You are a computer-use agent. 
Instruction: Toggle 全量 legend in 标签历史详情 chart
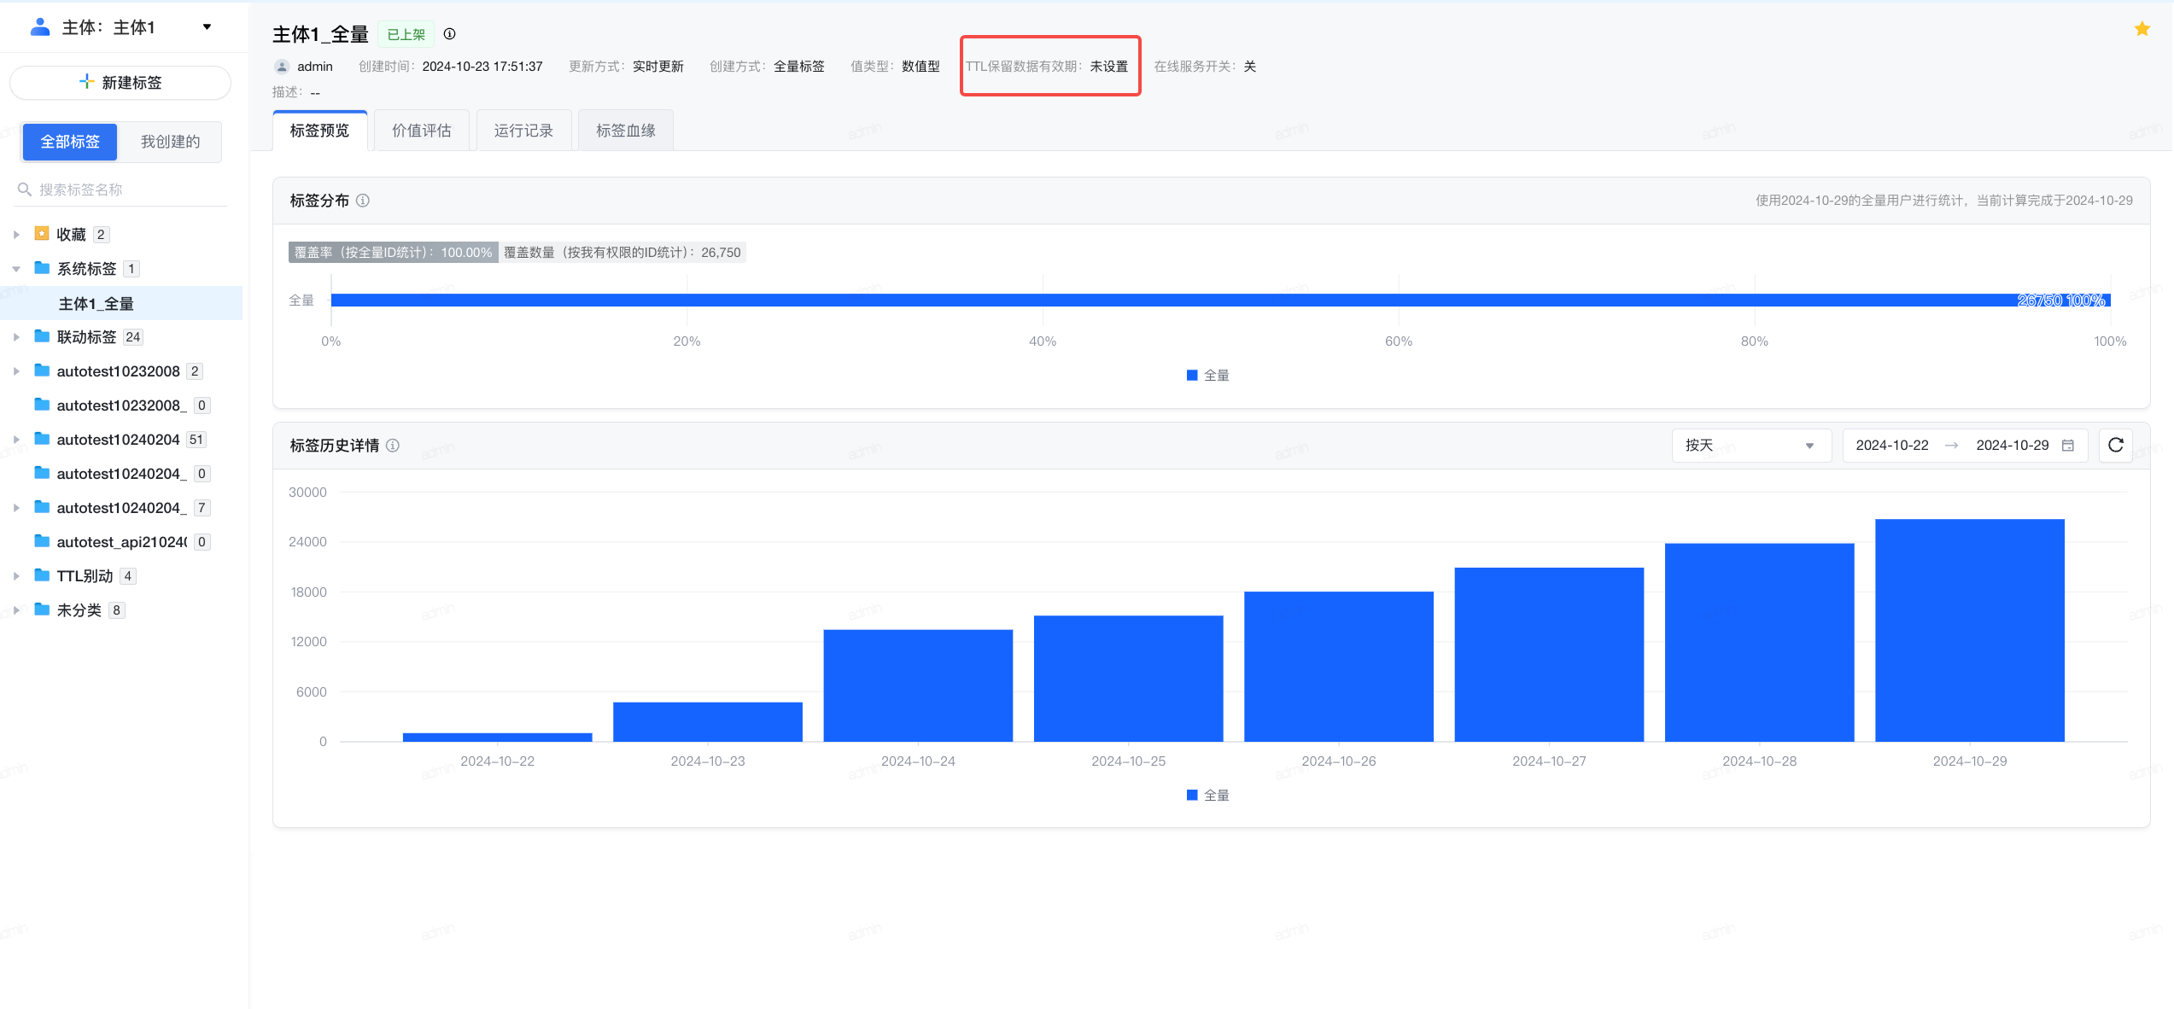pyautogui.click(x=1207, y=796)
